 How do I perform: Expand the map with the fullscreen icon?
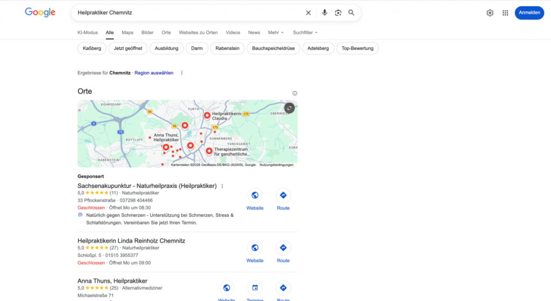(x=289, y=108)
